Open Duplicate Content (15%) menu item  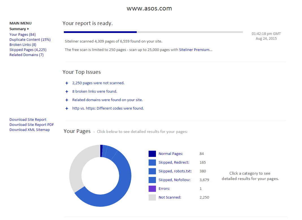30,40
